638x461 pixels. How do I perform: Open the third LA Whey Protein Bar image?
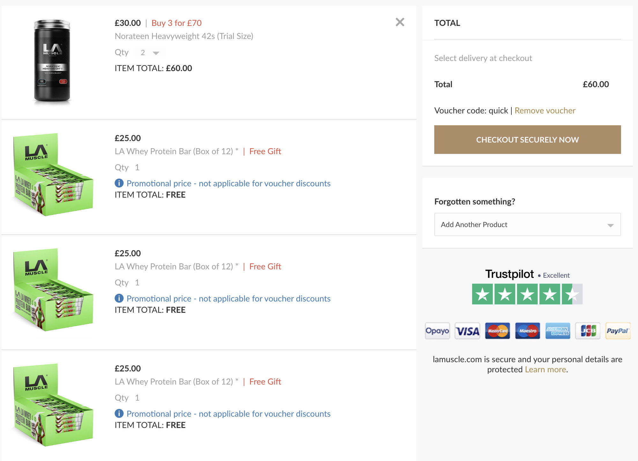point(53,405)
